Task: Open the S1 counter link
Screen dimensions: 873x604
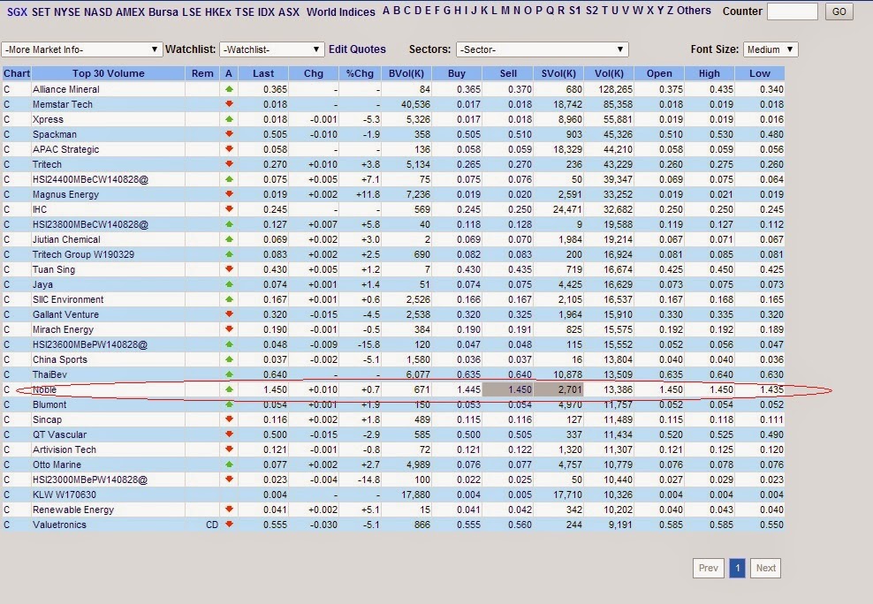Action: pos(574,11)
